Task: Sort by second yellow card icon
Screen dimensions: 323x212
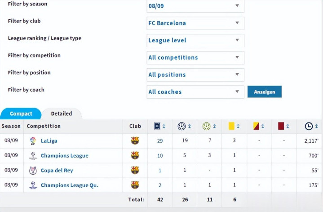Action: (256, 126)
